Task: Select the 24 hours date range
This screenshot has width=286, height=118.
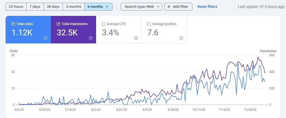Action: pyautogui.click(x=16, y=7)
